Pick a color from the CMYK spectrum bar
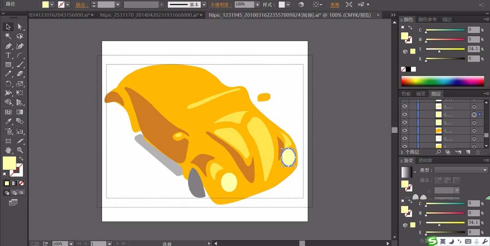Image resolution: width=490 pixels, height=246 pixels. click(443, 81)
